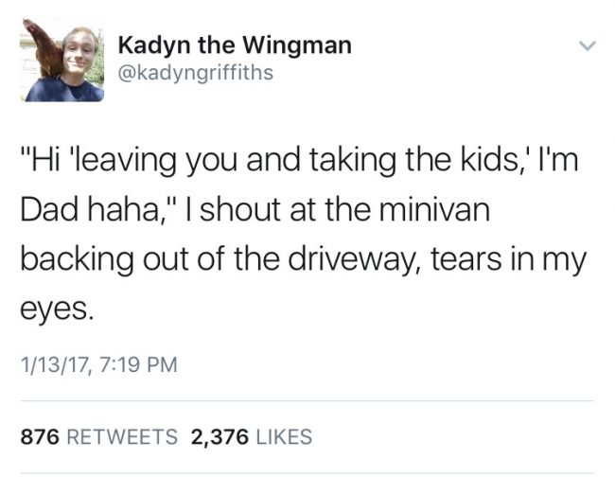The image size is (615, 477).
Task: Open the RETWEETS list label
Action: click(x=122, y=437)
